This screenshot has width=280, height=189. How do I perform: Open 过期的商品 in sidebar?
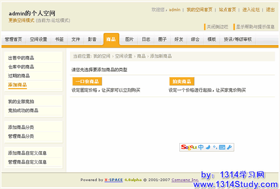click(x=19, y=76)
